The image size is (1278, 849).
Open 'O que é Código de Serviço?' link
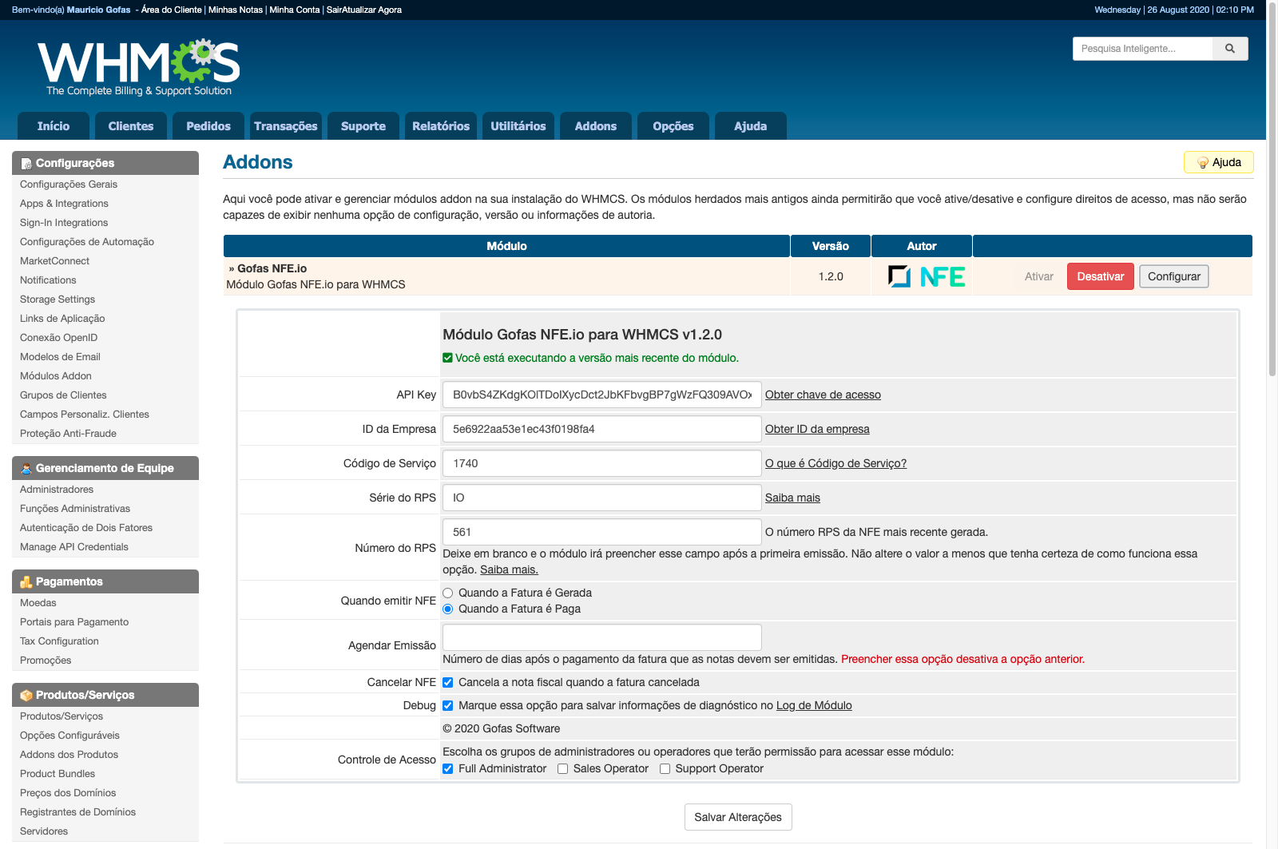click(x=835, y=463)
